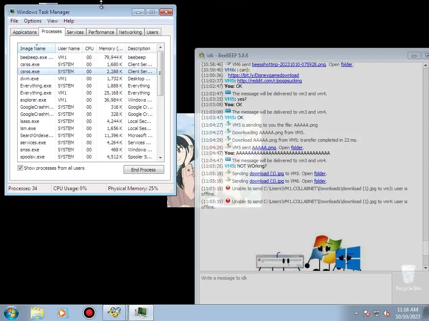Sort processes by Image Name column
The height and width of the screenshot is (321, 429).
[36, 48]
